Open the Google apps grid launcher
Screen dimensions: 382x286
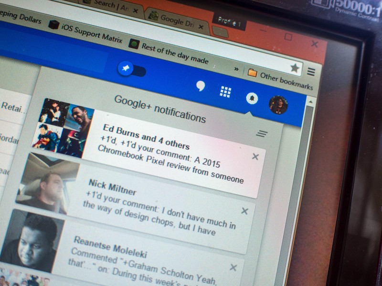click(225, 92)
